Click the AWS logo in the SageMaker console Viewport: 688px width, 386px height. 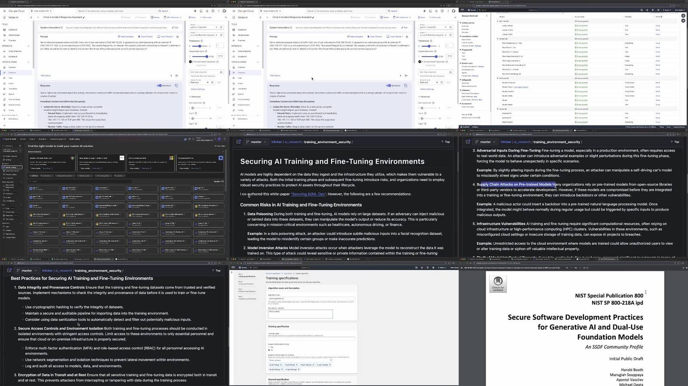(233, 267)
